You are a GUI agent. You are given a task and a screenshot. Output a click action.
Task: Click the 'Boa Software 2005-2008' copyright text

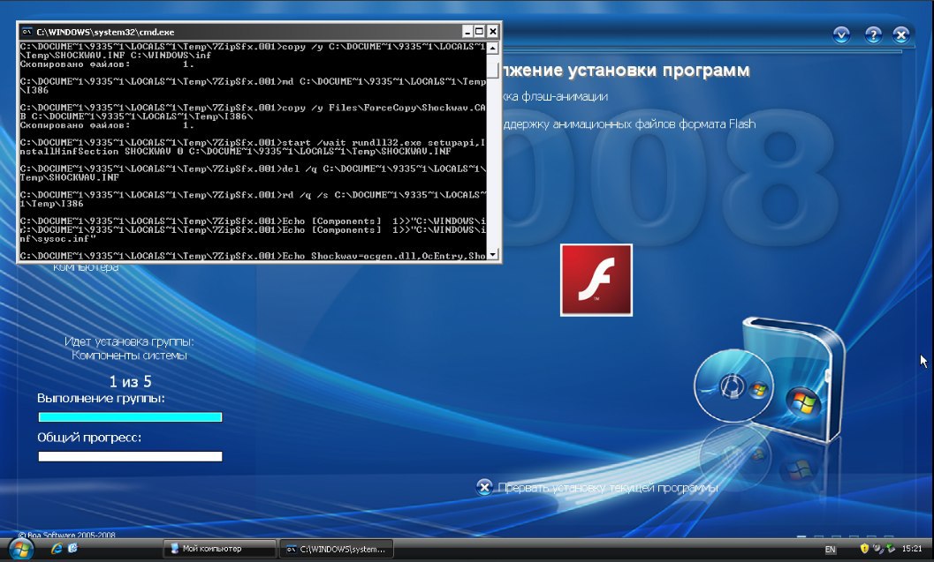67,535
